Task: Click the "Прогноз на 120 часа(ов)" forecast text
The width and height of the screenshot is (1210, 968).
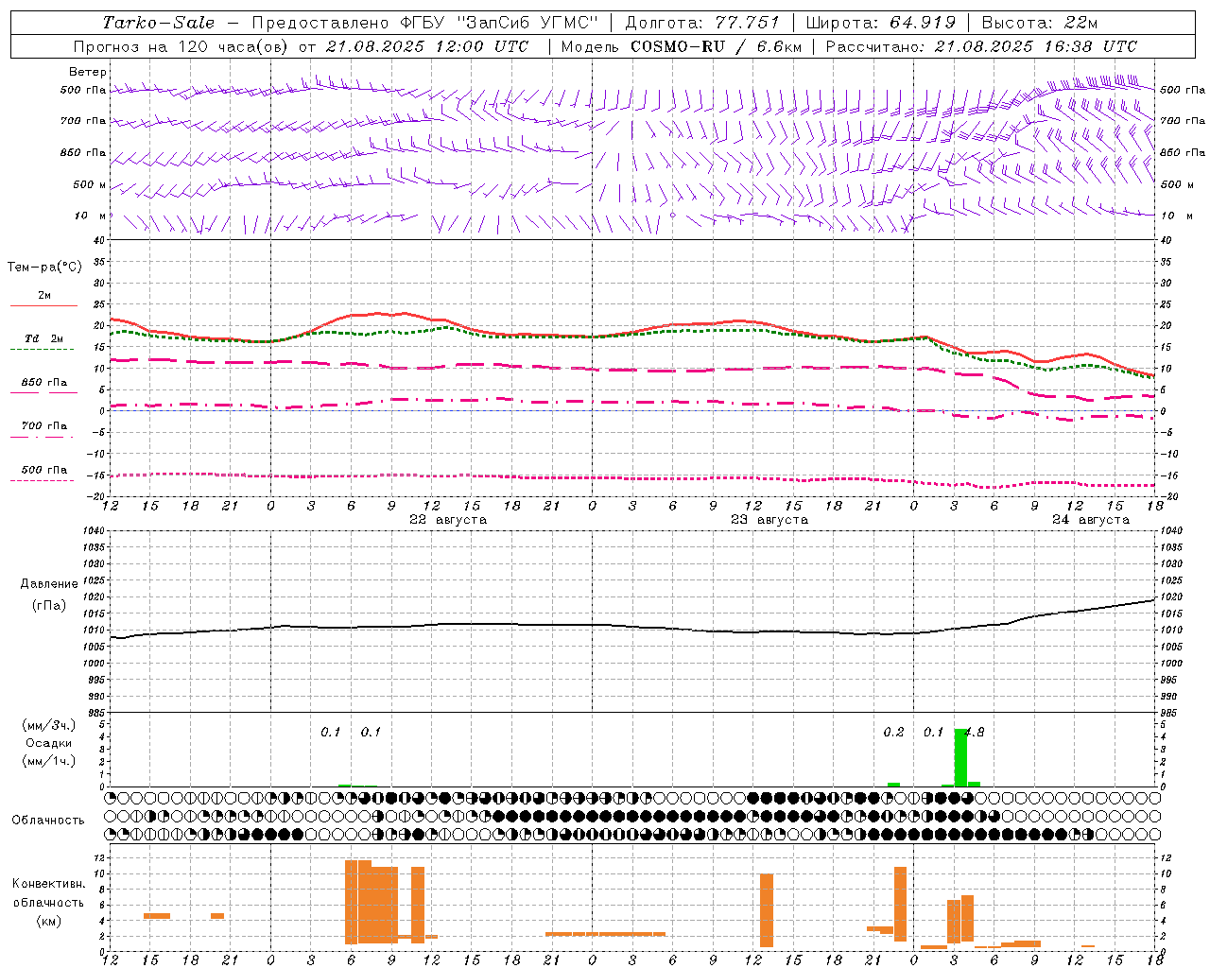Action: click(182, 46)
